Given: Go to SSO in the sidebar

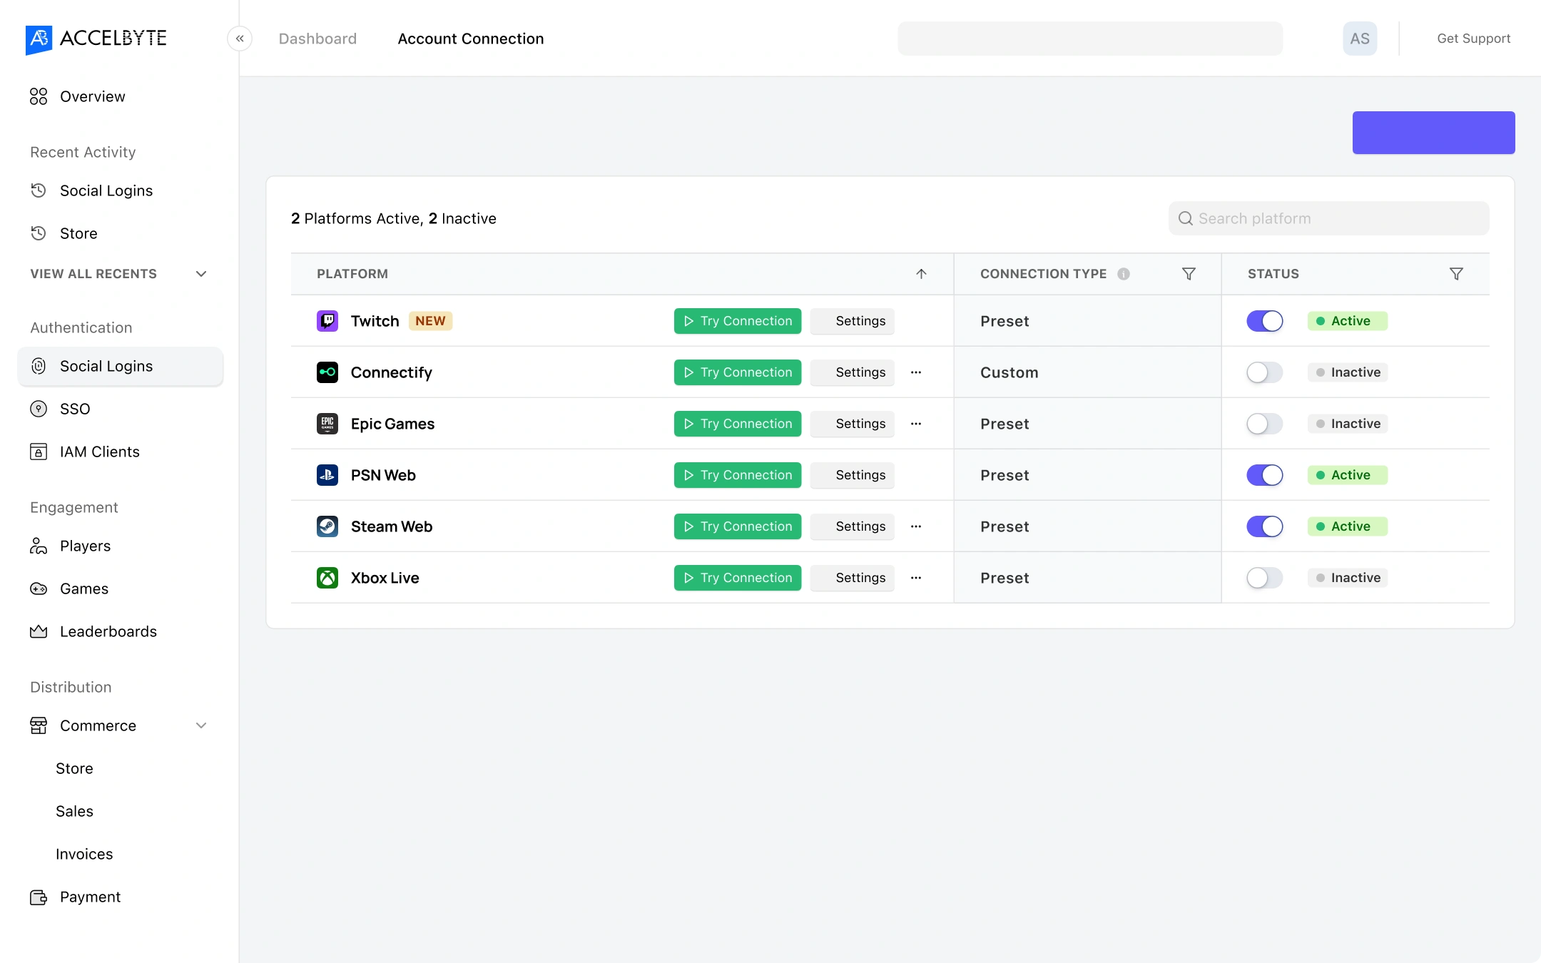Looking at the screenshot, I should (75, 409).
